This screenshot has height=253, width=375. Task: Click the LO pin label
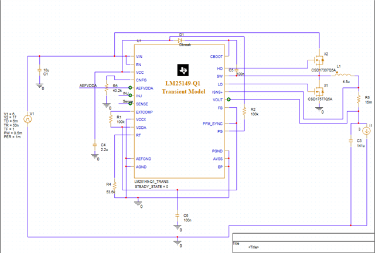(x=220, y=84)
